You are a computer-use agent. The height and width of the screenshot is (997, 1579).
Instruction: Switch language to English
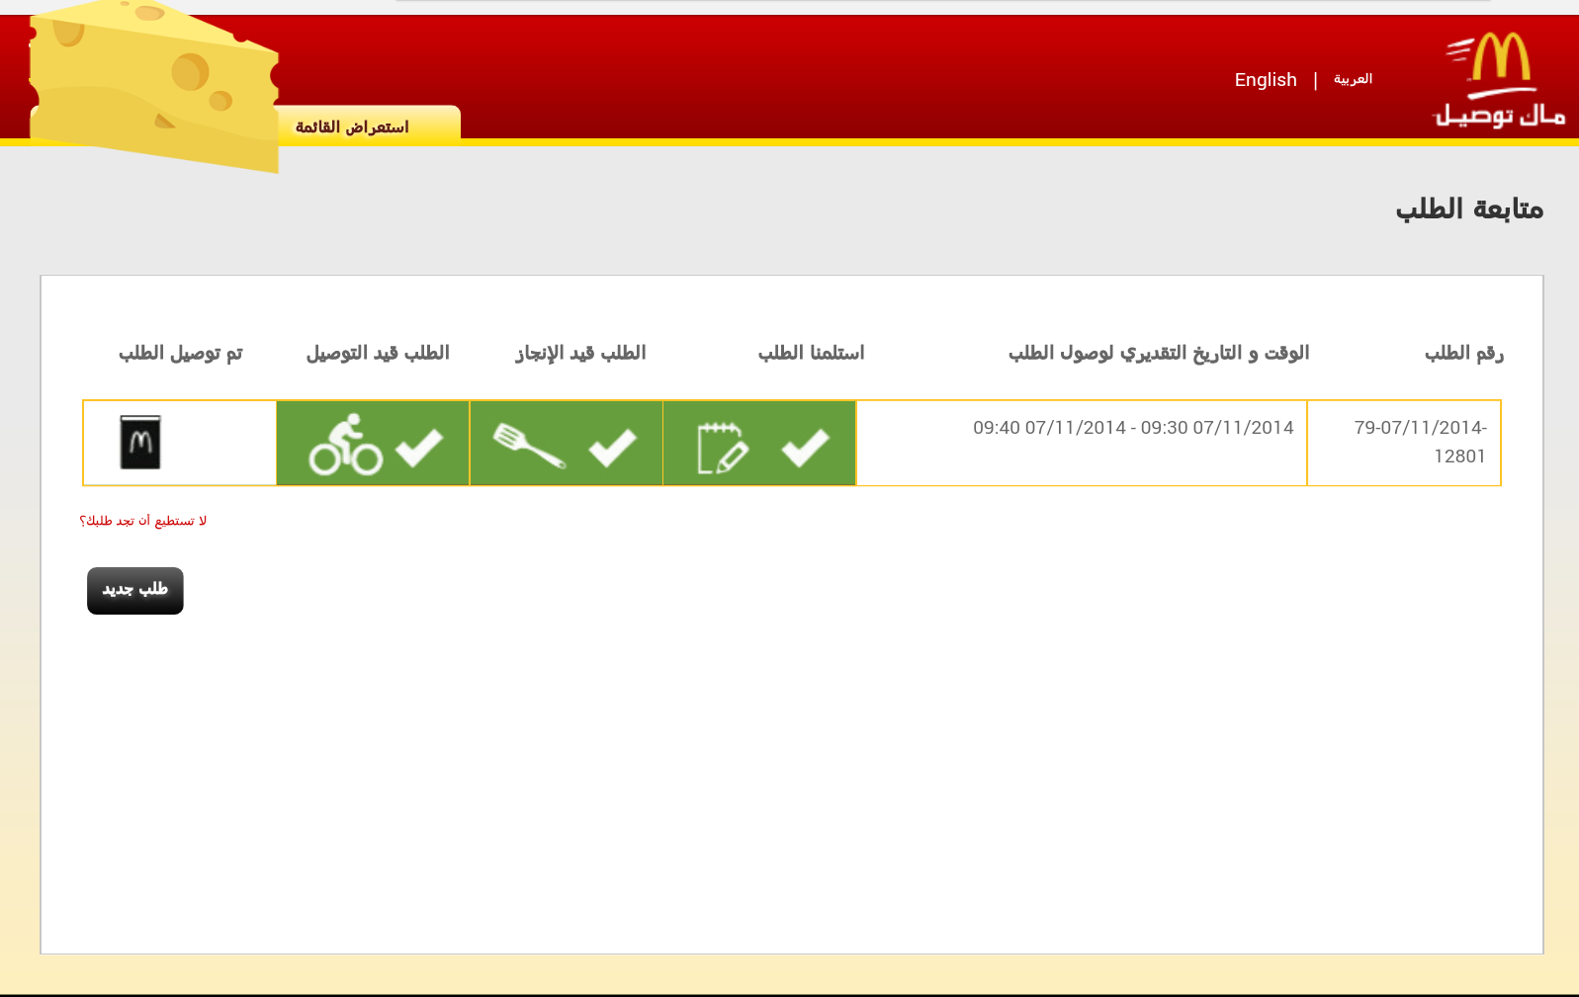click(x=1265, y=80)
